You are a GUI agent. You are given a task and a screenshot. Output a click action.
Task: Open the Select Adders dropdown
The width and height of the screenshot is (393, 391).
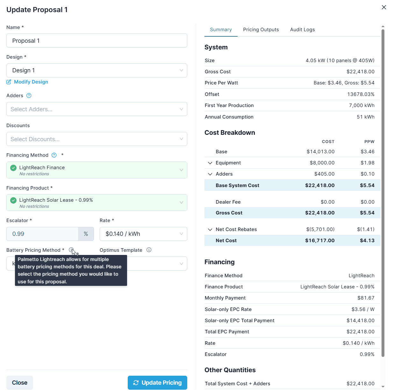coord(97,109)
